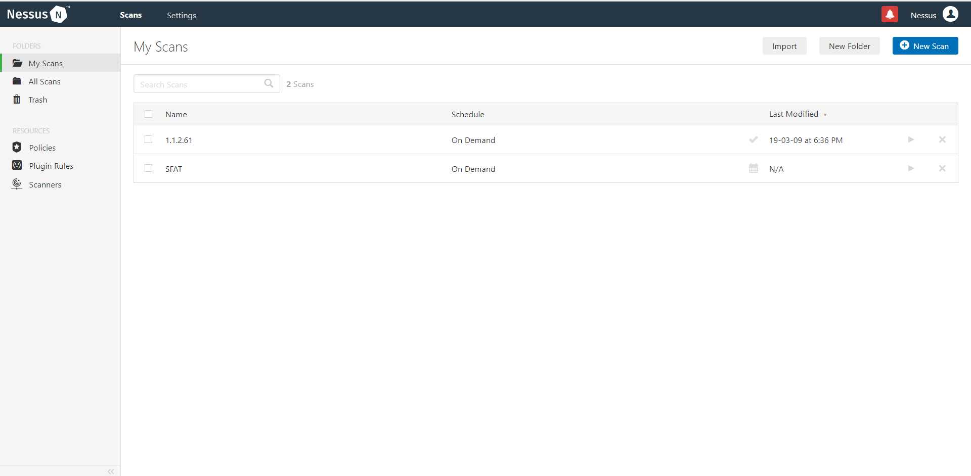Click the New Scan button
Image resolution: width=971 pixels, height=476 pixels.
(x=925, y=46)
